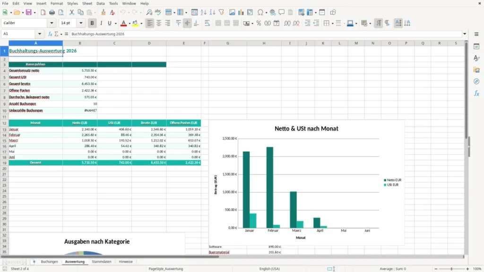Viewport: 484px width, 272px height.
Task: Switch to the Buchungen sheet tab
Action: click(49, 262)
